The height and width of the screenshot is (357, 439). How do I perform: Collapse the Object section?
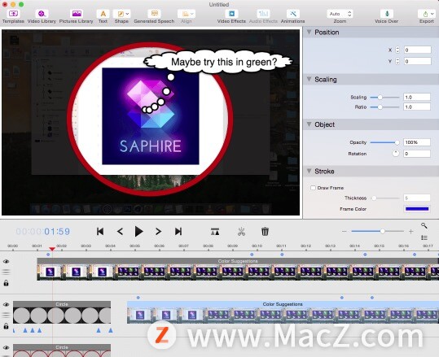[x=309, y=124]
